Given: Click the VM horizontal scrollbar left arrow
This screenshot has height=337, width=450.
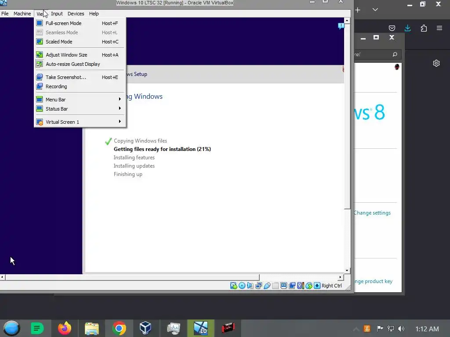Looking at the screenshot, I should point(2,277).
